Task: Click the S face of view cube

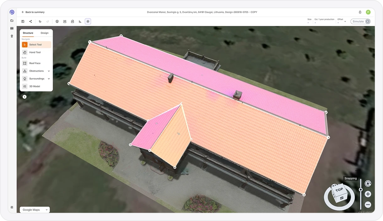Action: [x=341, y=198]
